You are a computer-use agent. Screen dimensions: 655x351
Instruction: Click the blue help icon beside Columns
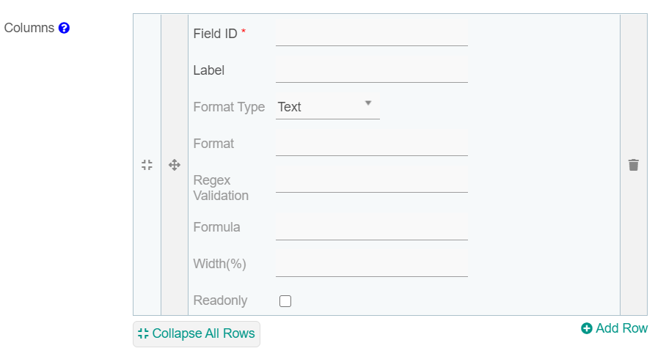coord(64,29)
